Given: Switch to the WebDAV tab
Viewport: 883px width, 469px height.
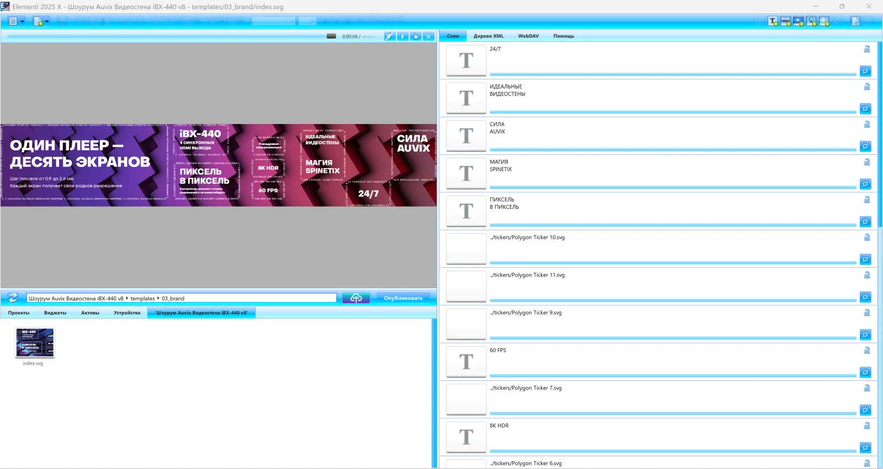Looking at the screenshot, I should point(528,36).
